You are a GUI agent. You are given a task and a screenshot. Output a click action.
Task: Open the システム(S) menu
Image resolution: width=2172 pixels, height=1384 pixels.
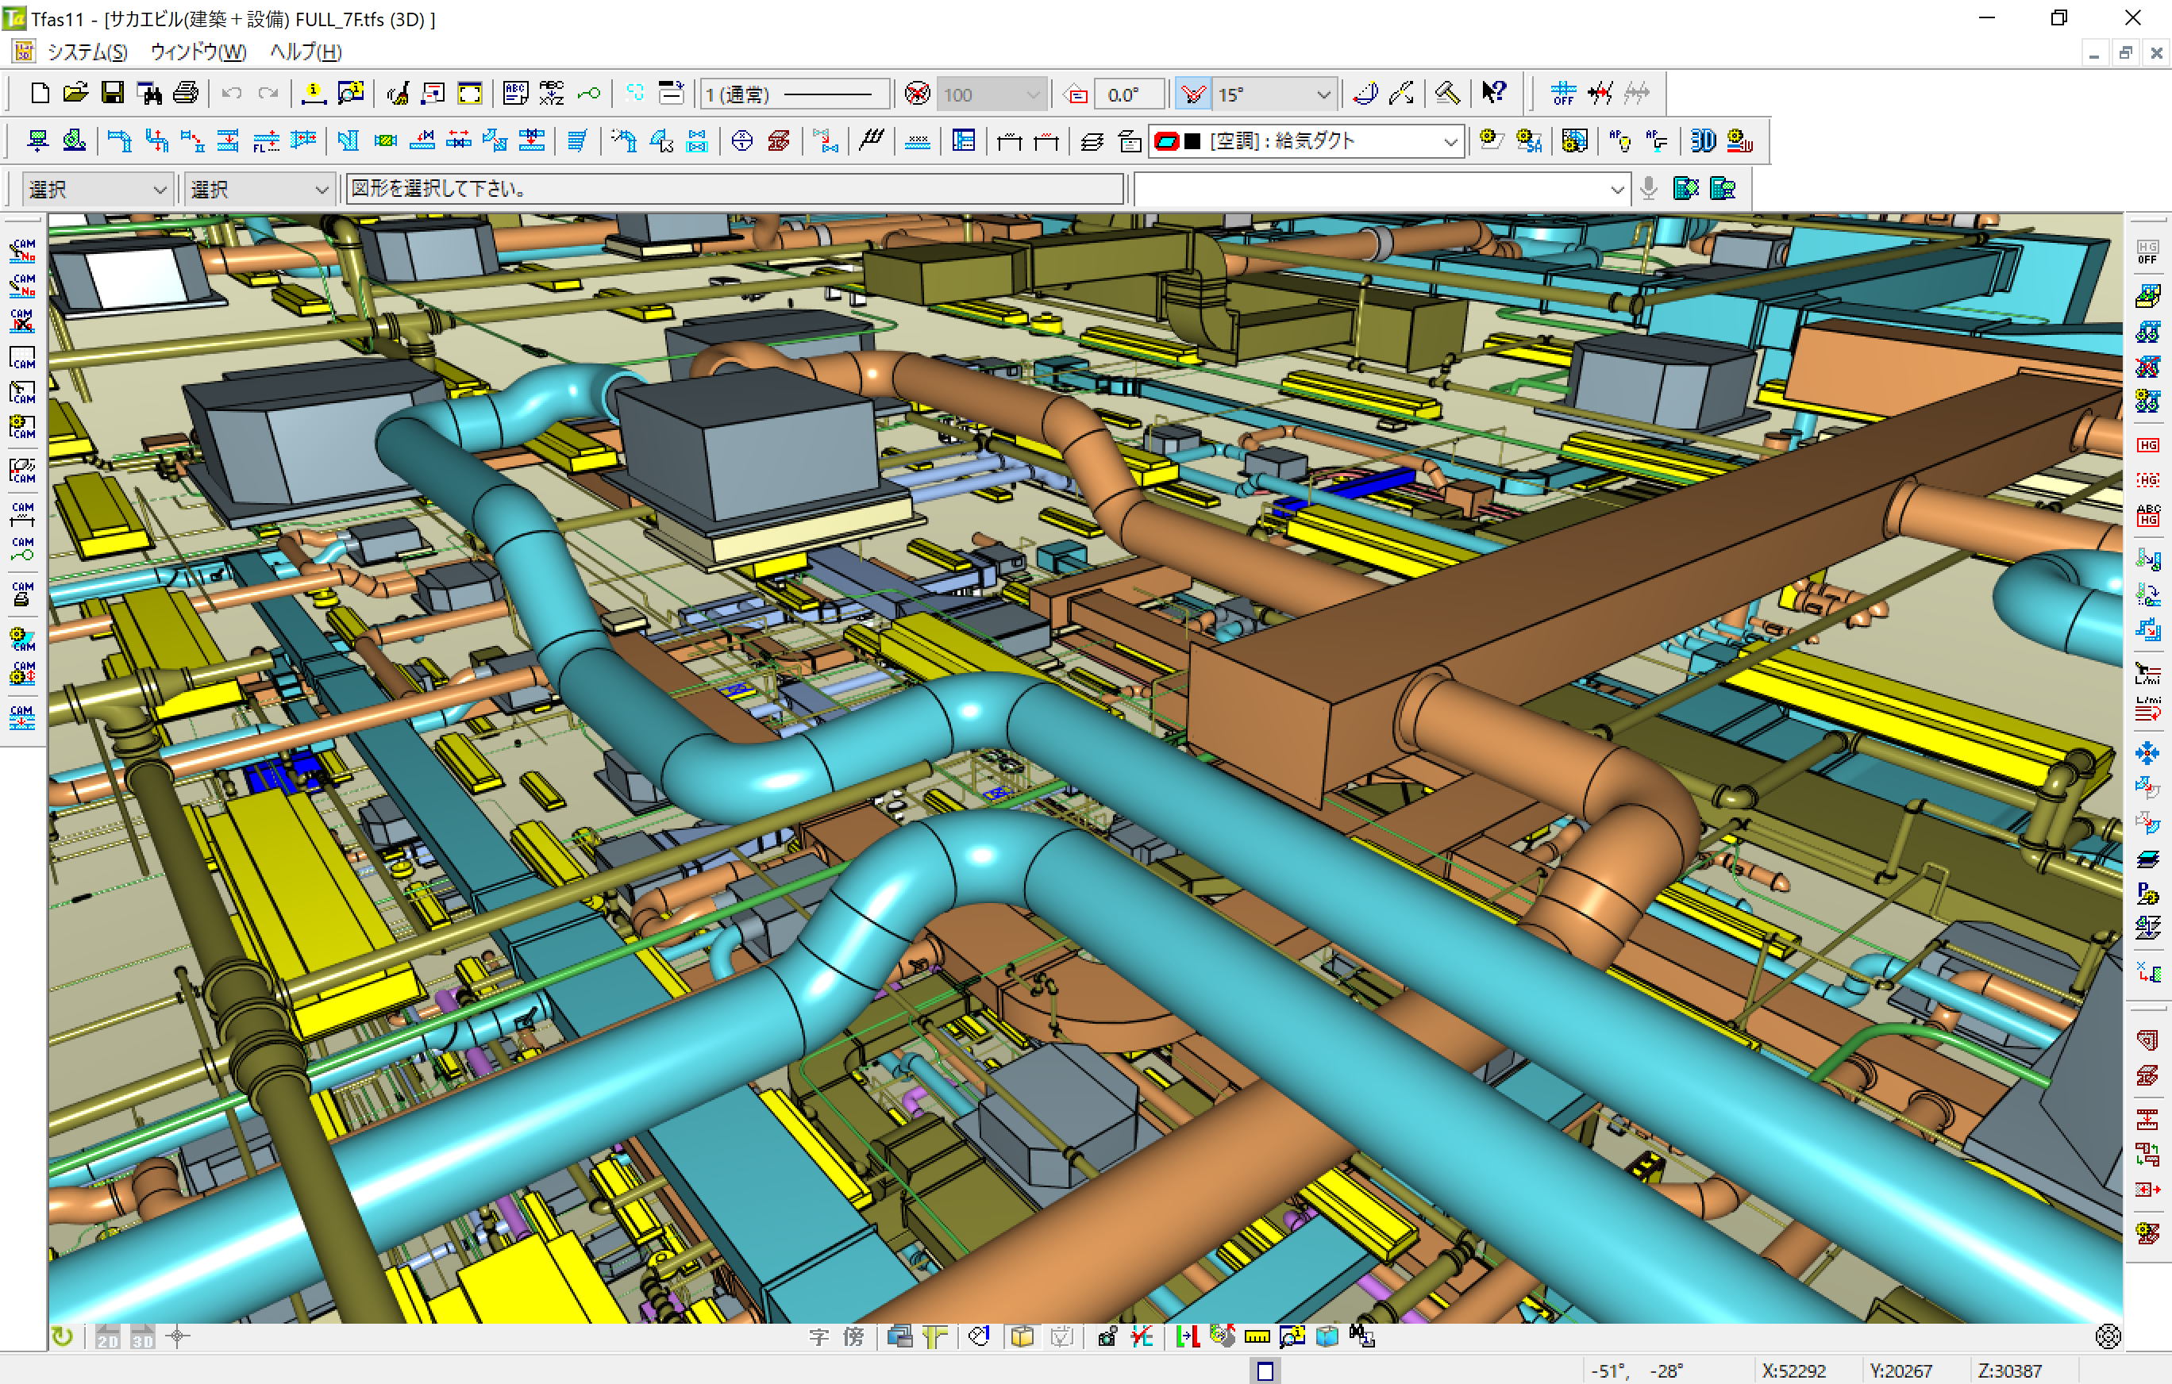tap(87, 52)
